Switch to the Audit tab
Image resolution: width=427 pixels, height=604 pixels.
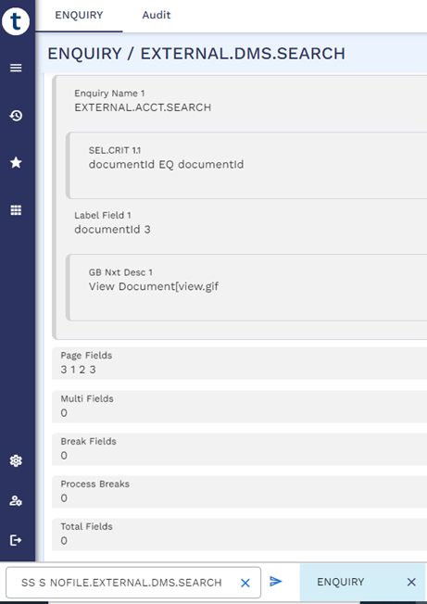tap(157, 15)
